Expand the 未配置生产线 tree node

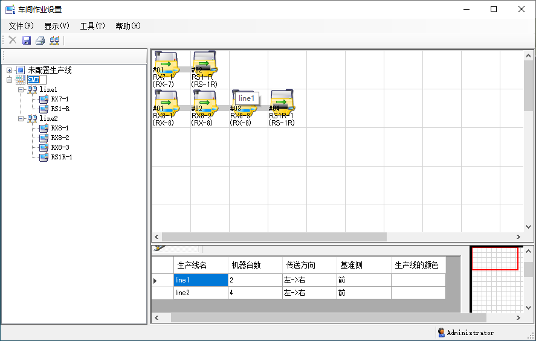9,71
